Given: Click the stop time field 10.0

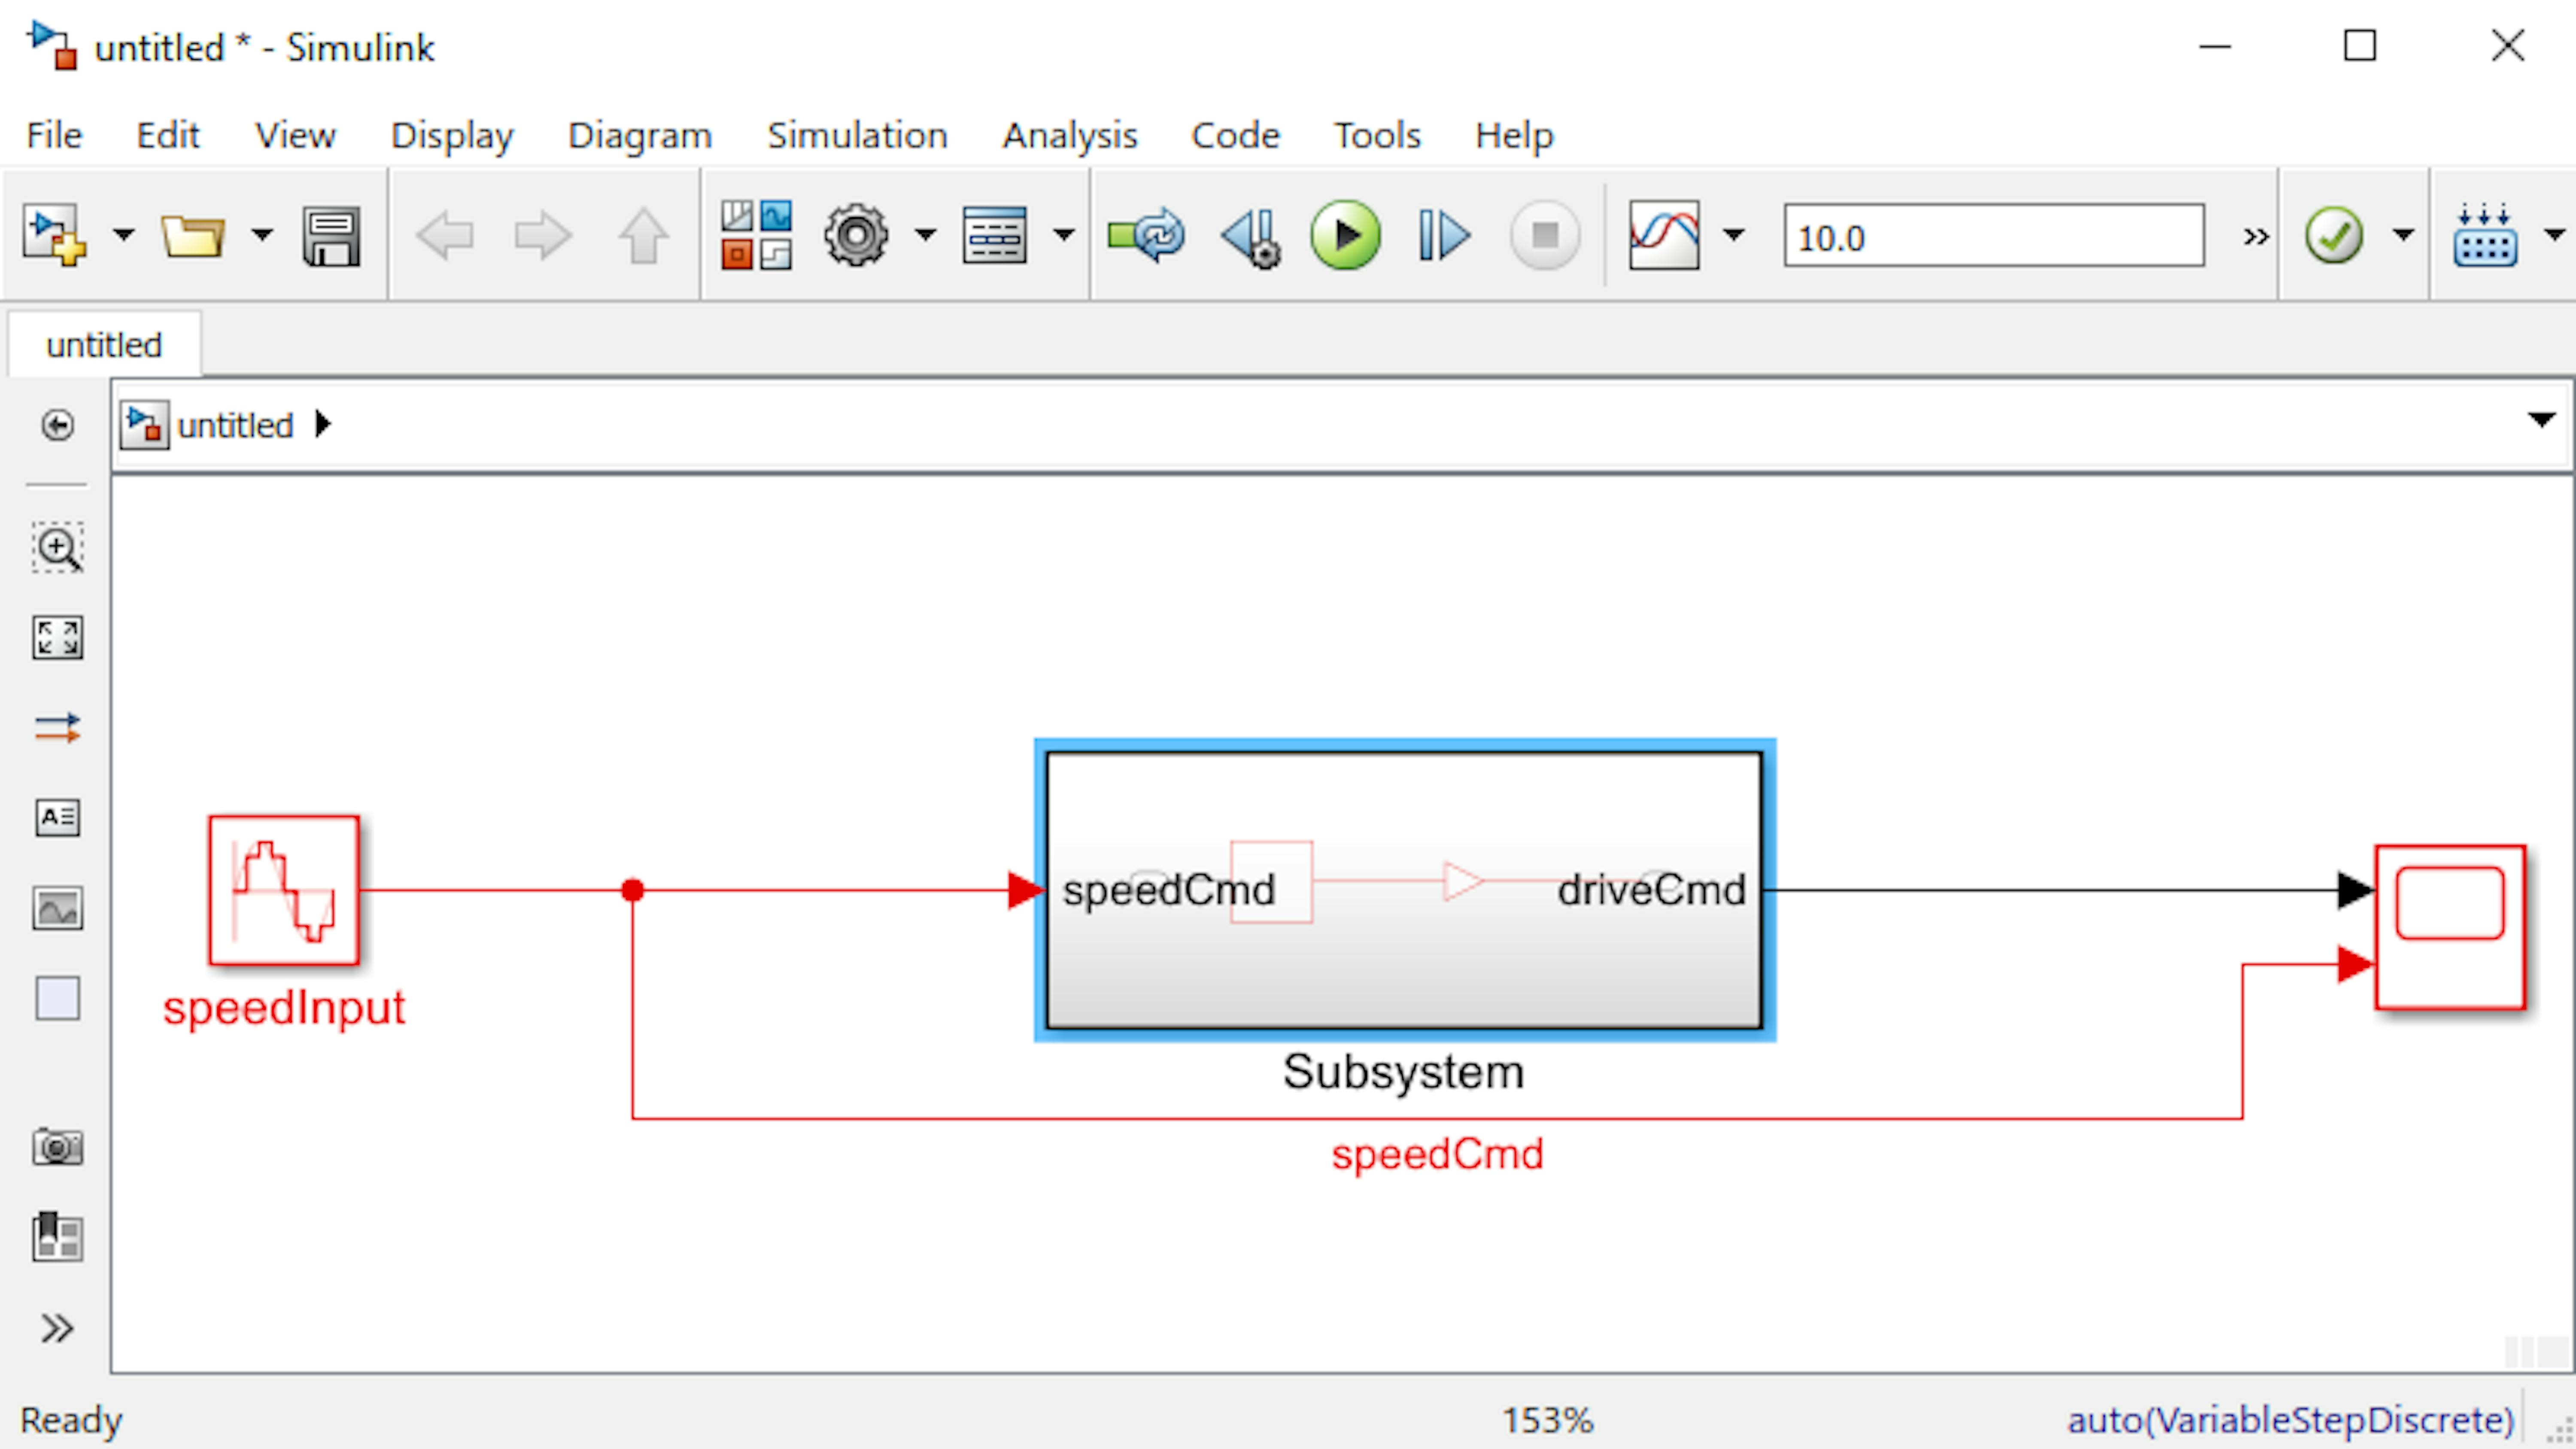Looking at the screenshot, I should [1994, 237].
